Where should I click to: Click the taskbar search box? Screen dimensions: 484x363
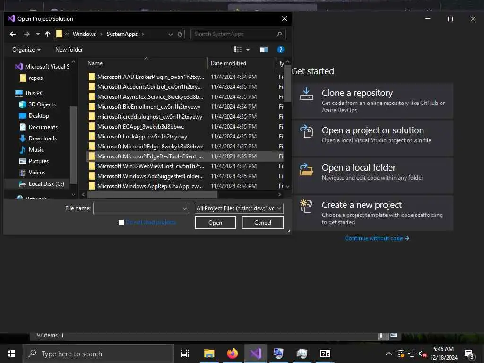[x=98, y=354]
